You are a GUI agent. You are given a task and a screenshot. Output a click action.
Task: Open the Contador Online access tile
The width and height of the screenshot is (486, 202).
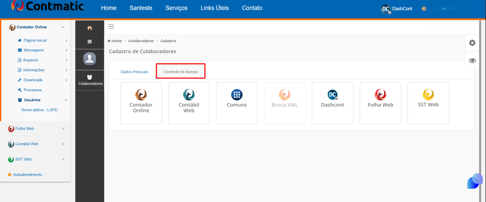pyautogui.click(x=141, y=103)
